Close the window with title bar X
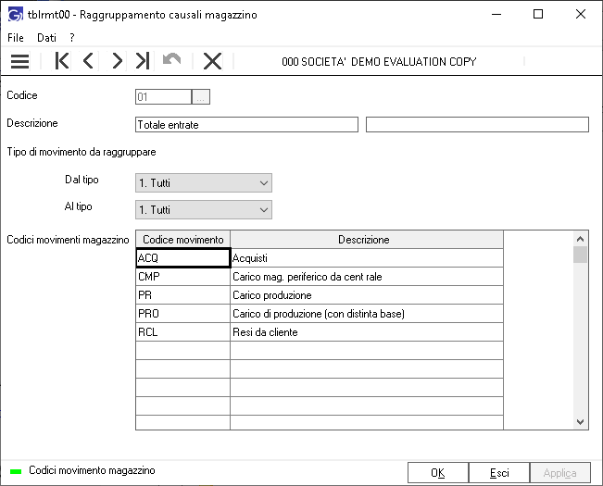Viewport: 603px width, 486px height. click(x=581, y=15)
